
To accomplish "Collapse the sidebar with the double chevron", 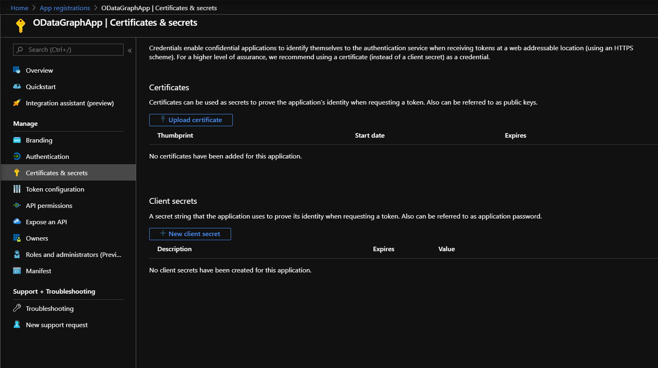I will pyautogui.click(x=130, y=51).
